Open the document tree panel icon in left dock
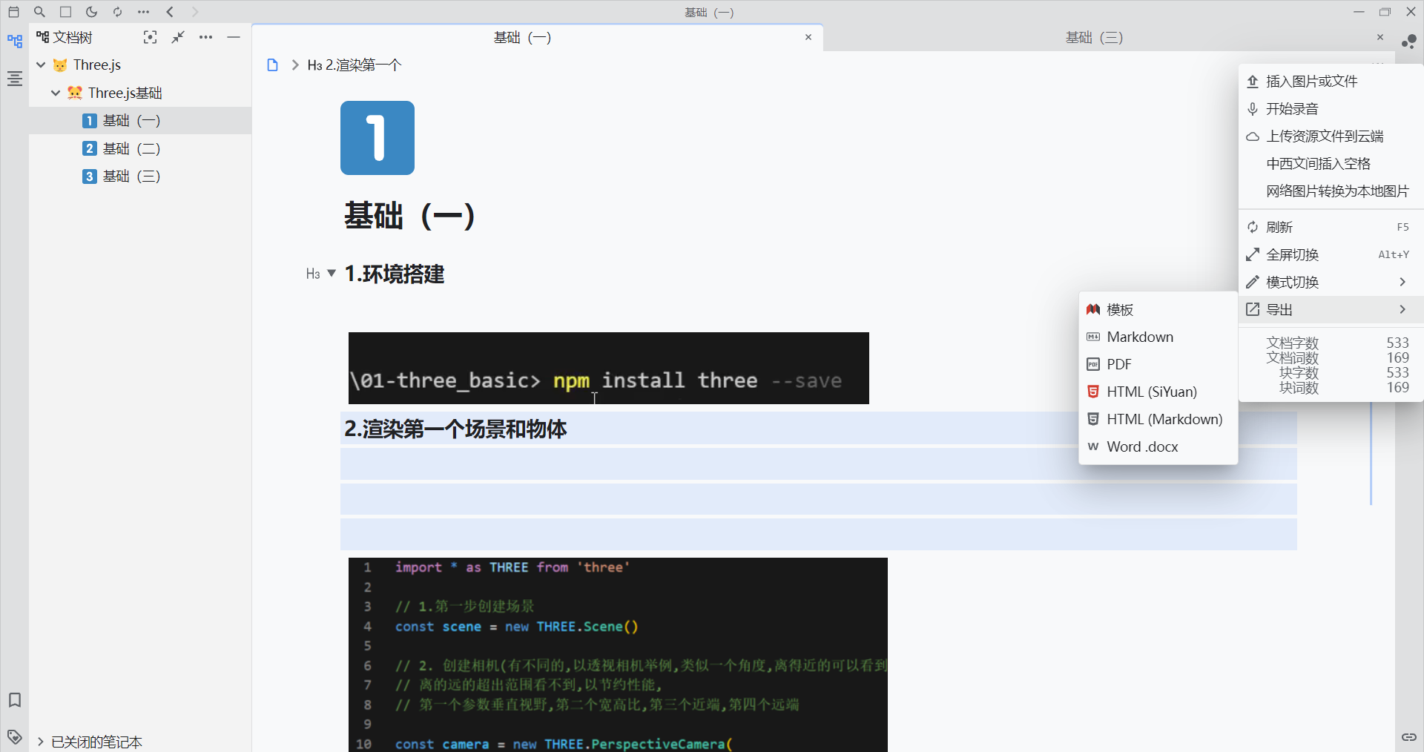The image size is (1424, 752). [14, 42]
